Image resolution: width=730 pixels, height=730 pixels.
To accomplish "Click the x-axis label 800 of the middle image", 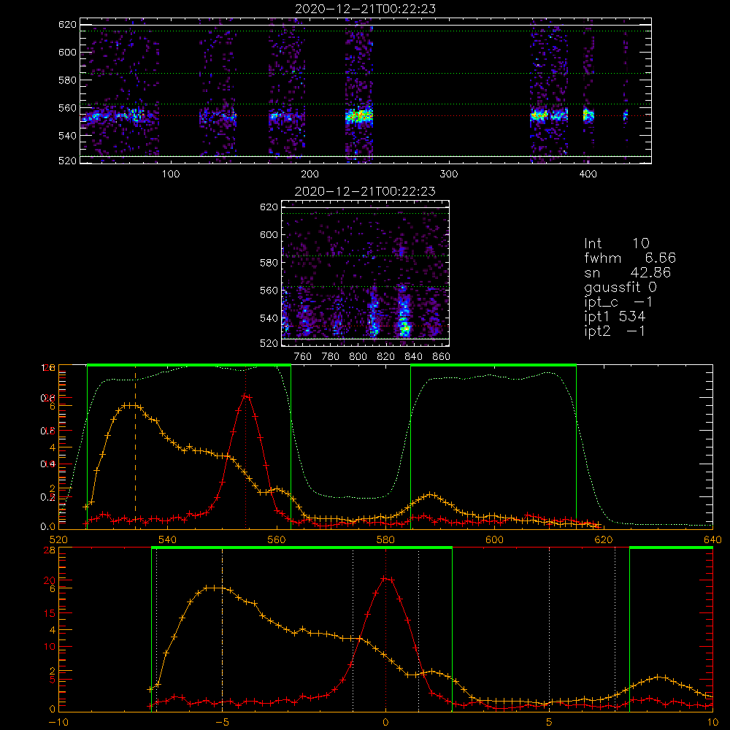I will pyautogui.click(x=358, y=357).
